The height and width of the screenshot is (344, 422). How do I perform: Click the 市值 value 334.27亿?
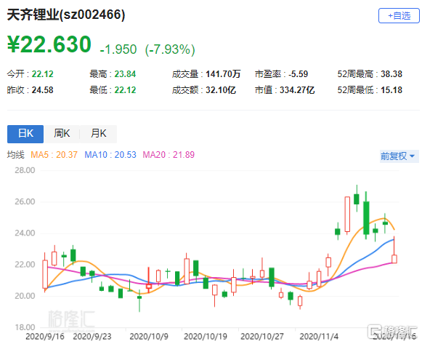(x=297, y=90)
